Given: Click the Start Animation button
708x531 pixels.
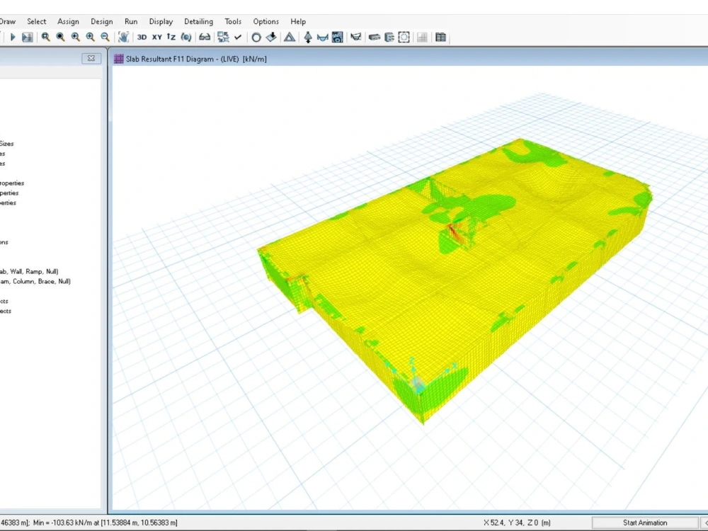Looking at the screenshot, I should [x=645, y=523].
